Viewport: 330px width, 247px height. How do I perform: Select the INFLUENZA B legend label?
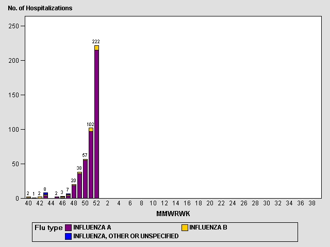point(208,227)
